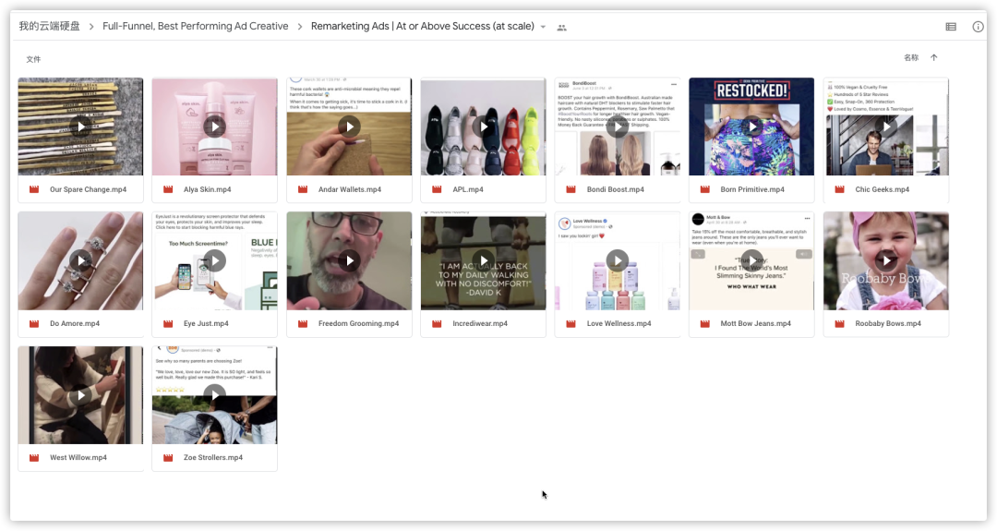Open the 名称 sort options
Image resolution: width=997 pixels, height=531 pixels.
(911, 57)
